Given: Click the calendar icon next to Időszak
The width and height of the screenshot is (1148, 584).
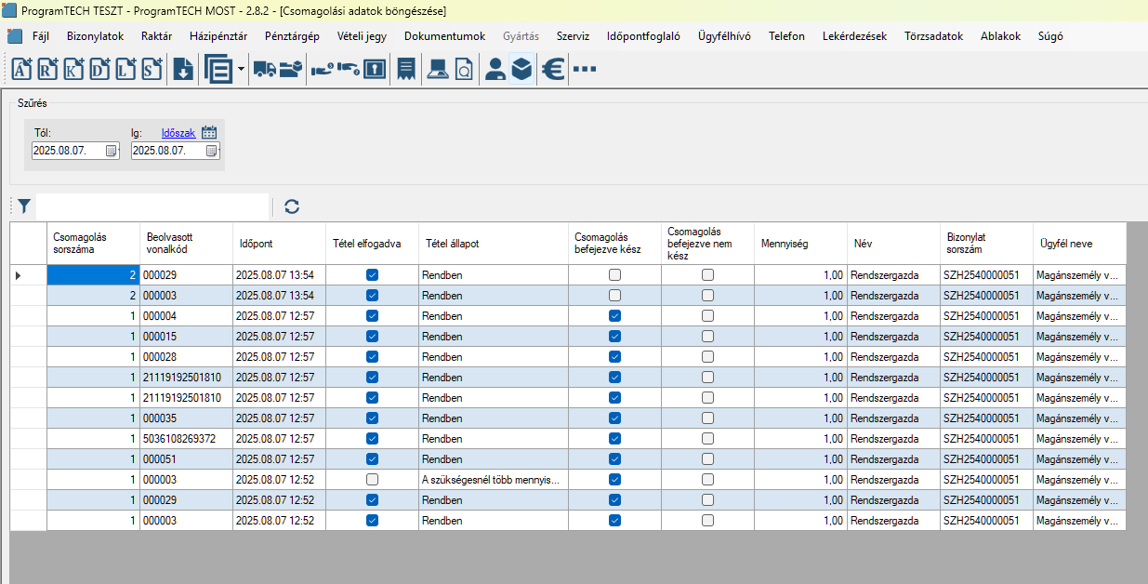Looking at the screenshot, I should coord(209,133).
